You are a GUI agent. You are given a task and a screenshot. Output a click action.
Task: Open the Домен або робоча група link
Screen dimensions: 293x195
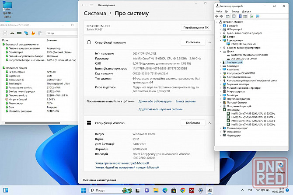coord(155,101)
